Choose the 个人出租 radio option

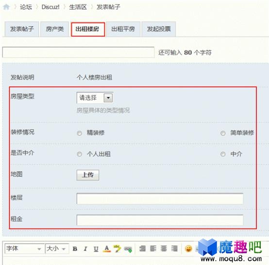point(79,154)
